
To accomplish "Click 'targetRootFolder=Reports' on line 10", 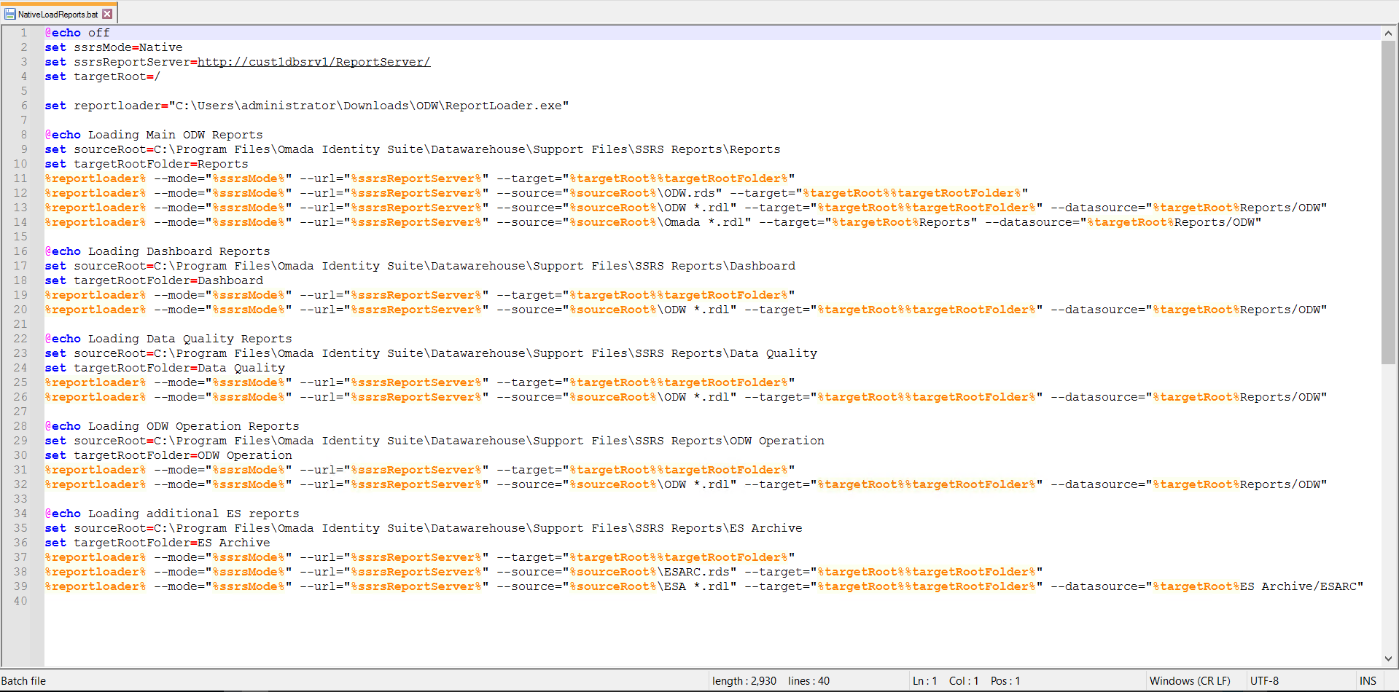I will 161,164.
